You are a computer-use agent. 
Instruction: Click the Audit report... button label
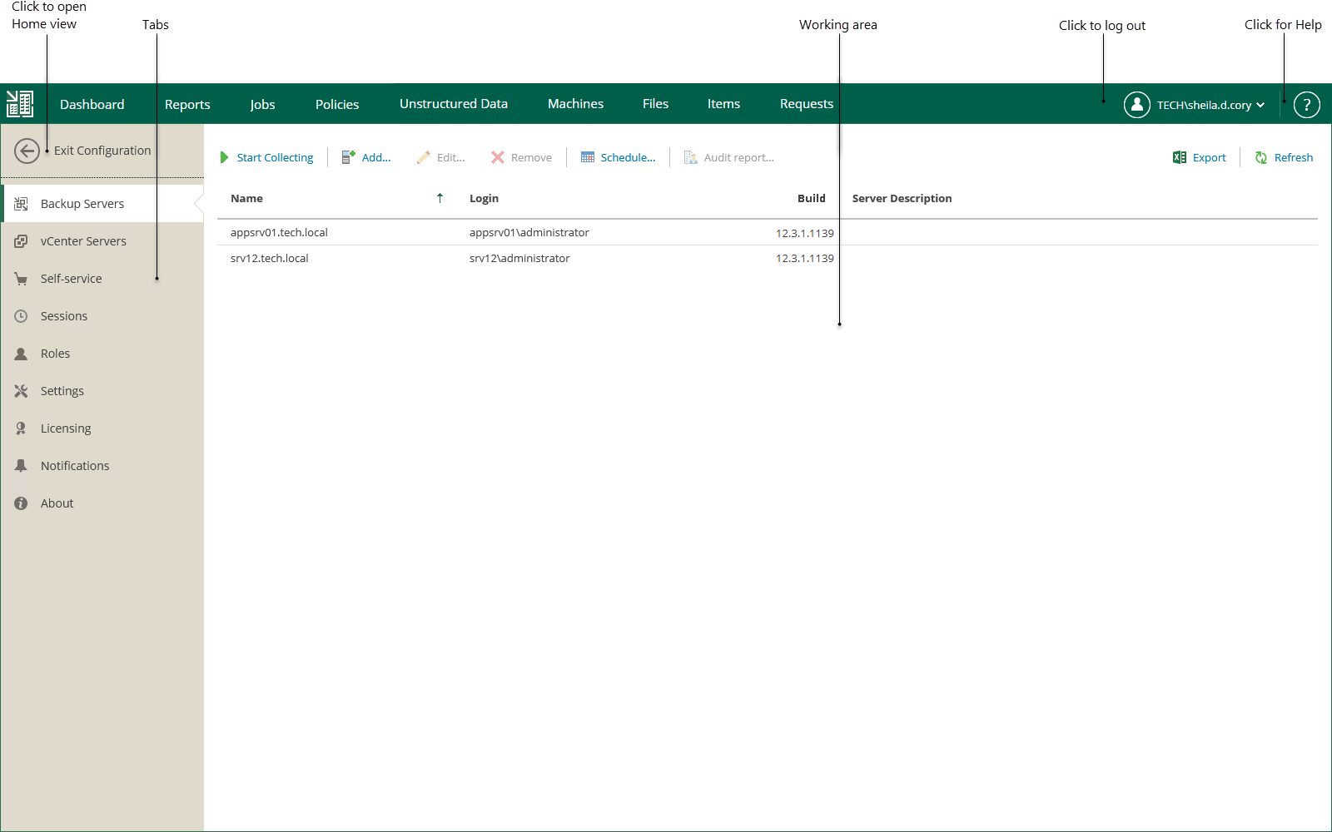pos(739,157)
